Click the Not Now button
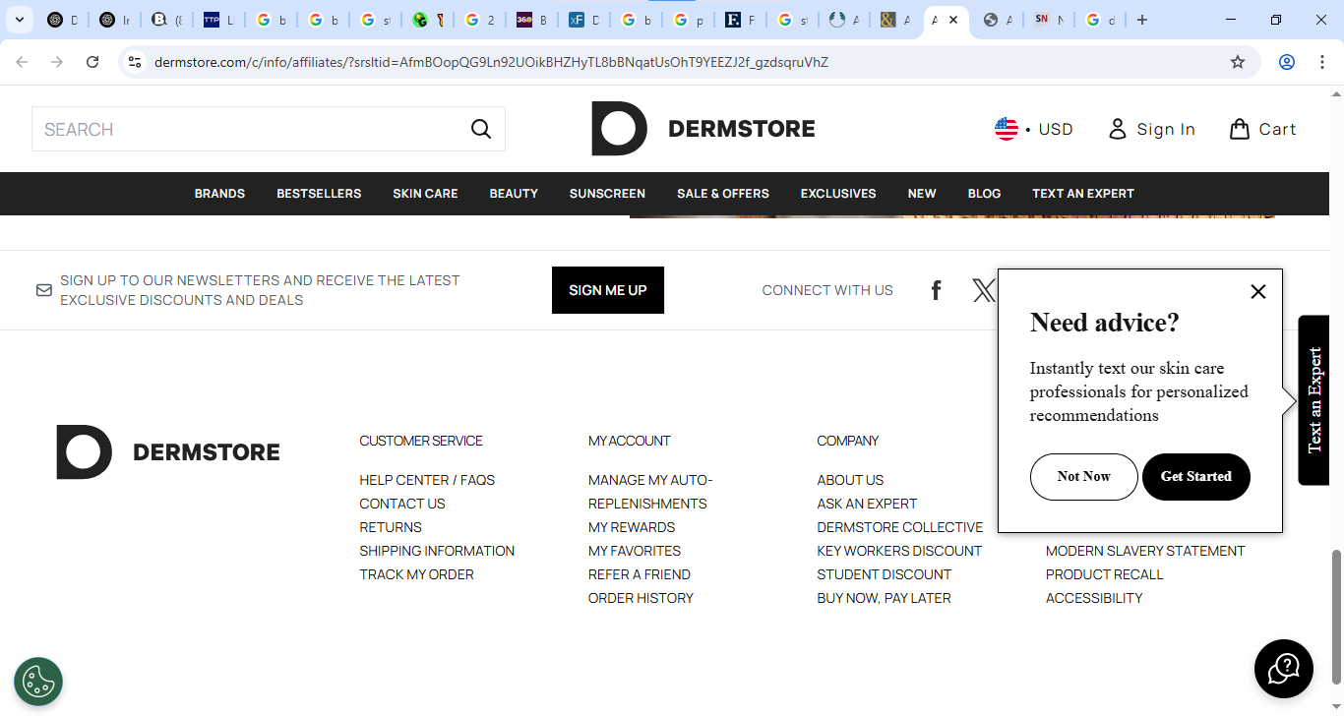This screenshot has width=1344, height=716. pos(1084,477)
